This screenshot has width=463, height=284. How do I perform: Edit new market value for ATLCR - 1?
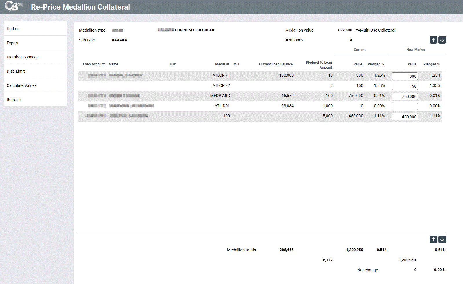[x=405, y=76]
